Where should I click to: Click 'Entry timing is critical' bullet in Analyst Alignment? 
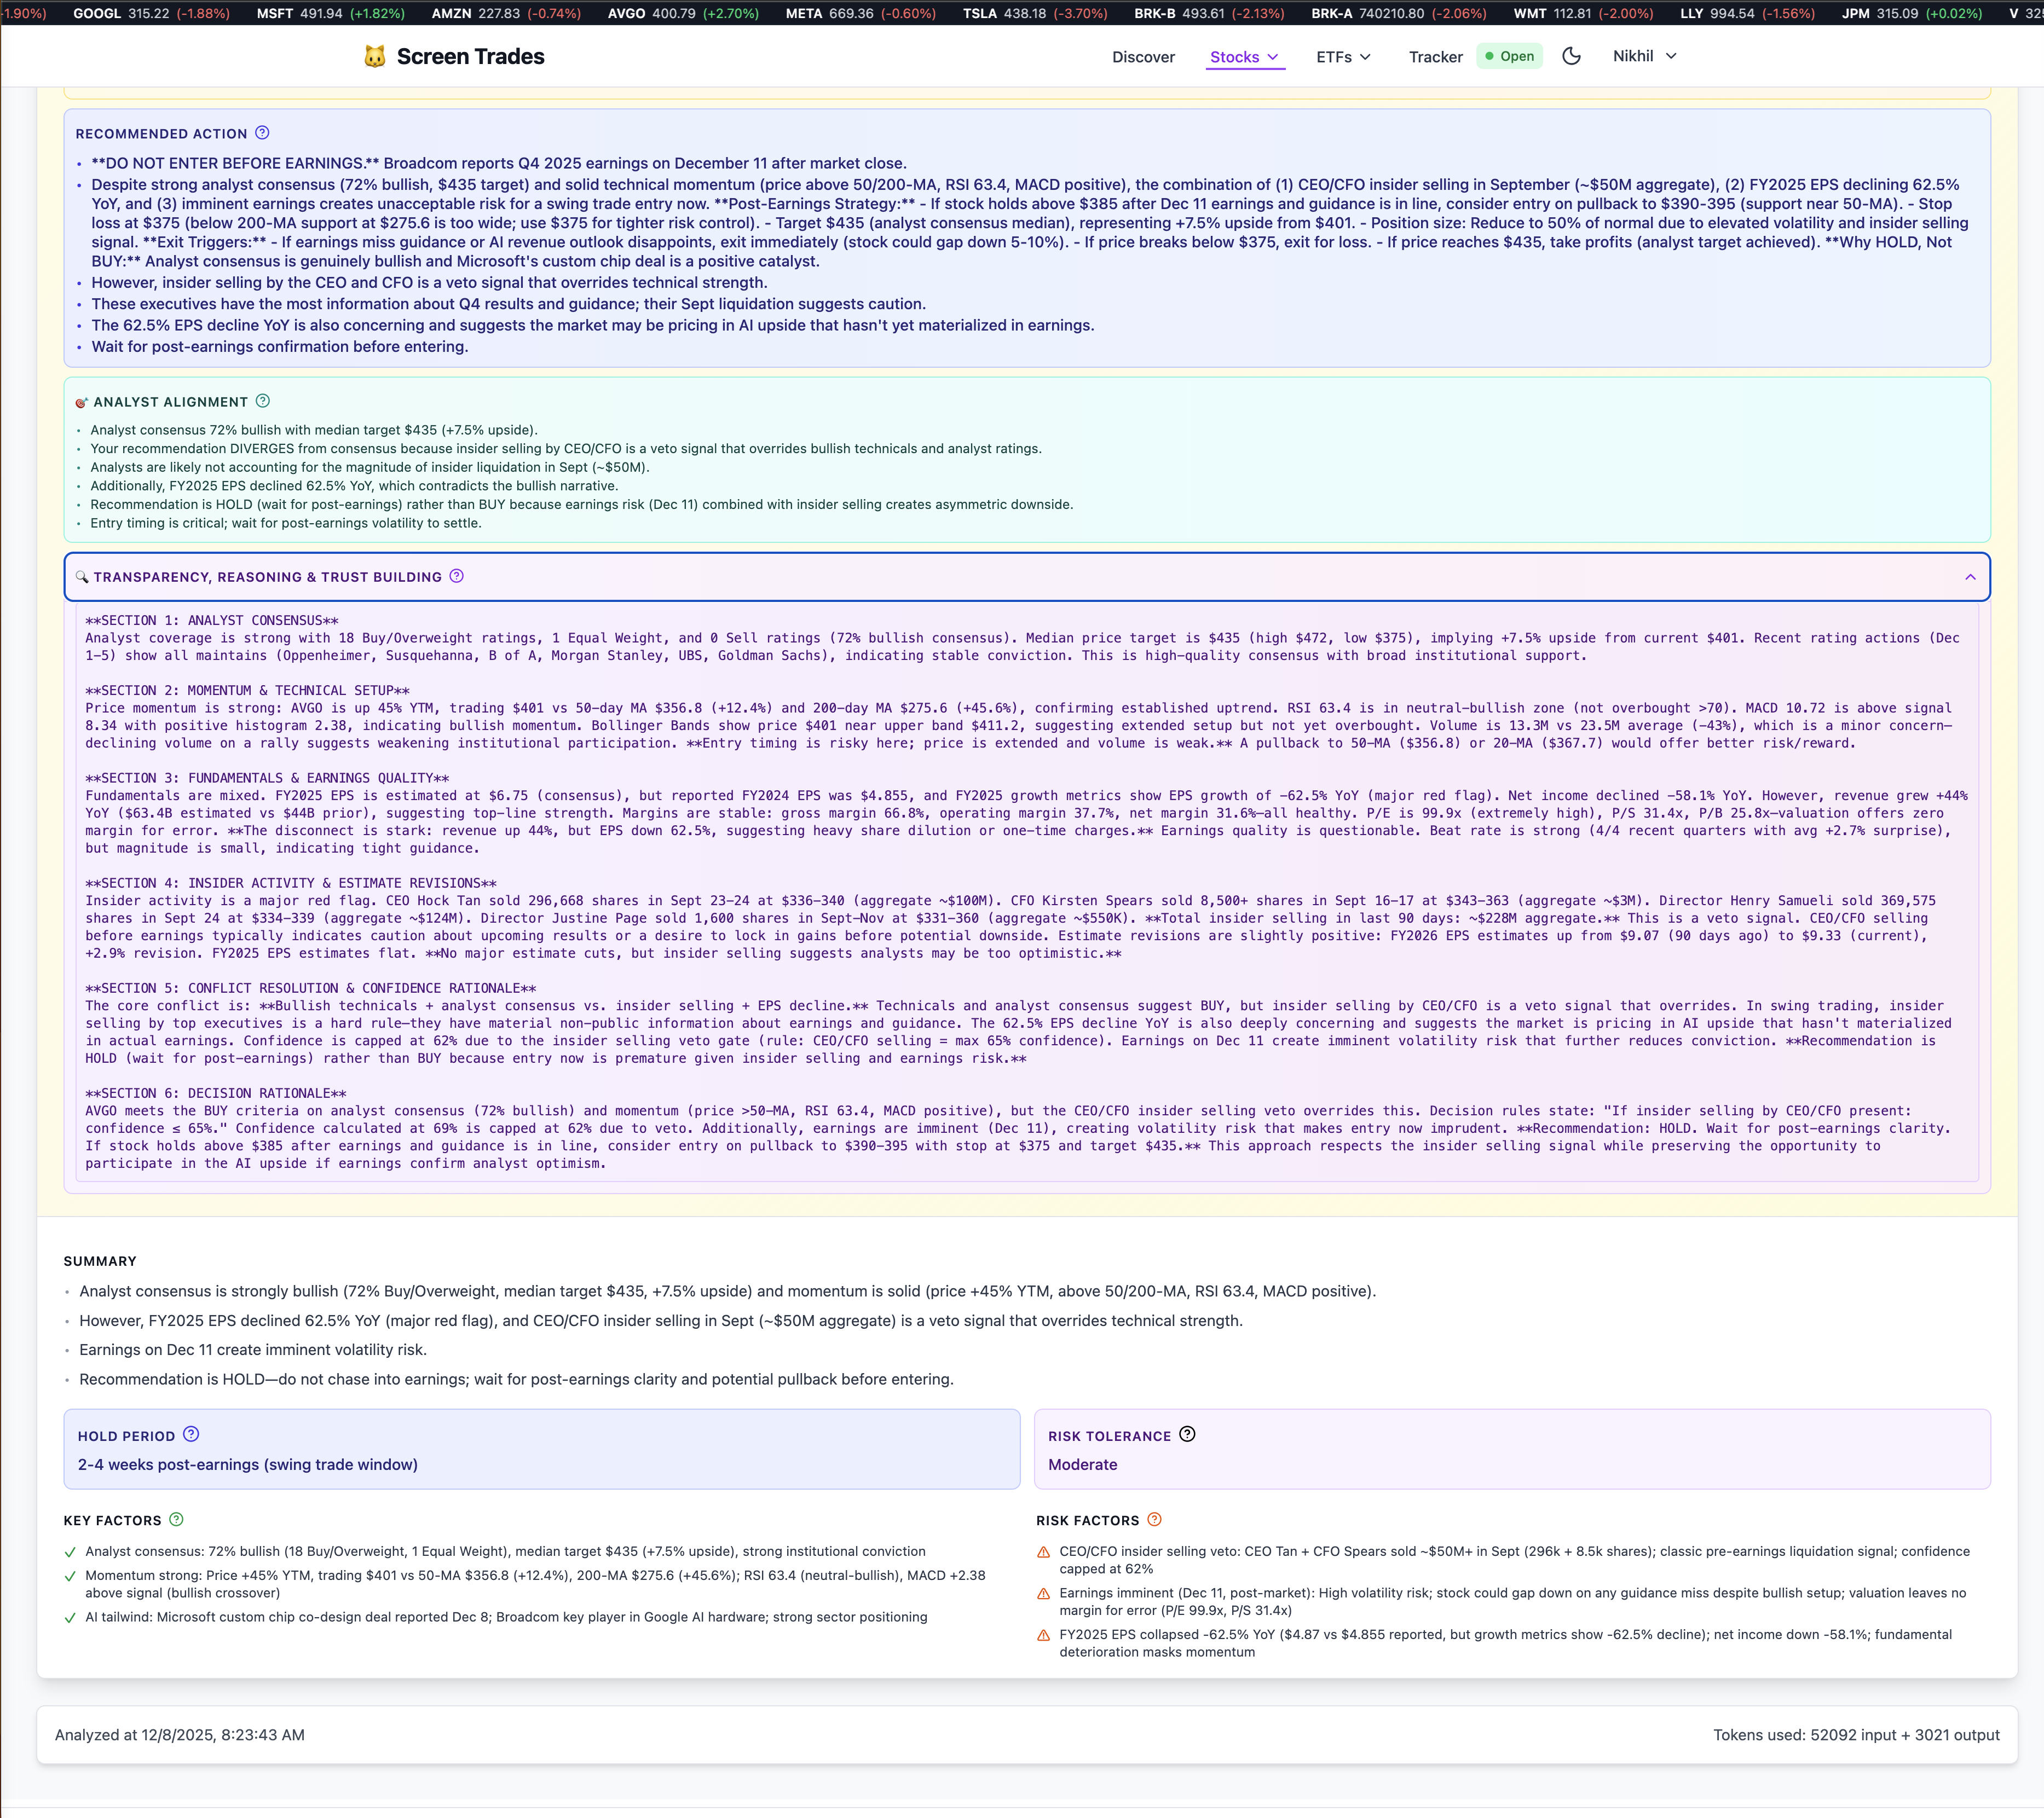[x=286, y=523]
